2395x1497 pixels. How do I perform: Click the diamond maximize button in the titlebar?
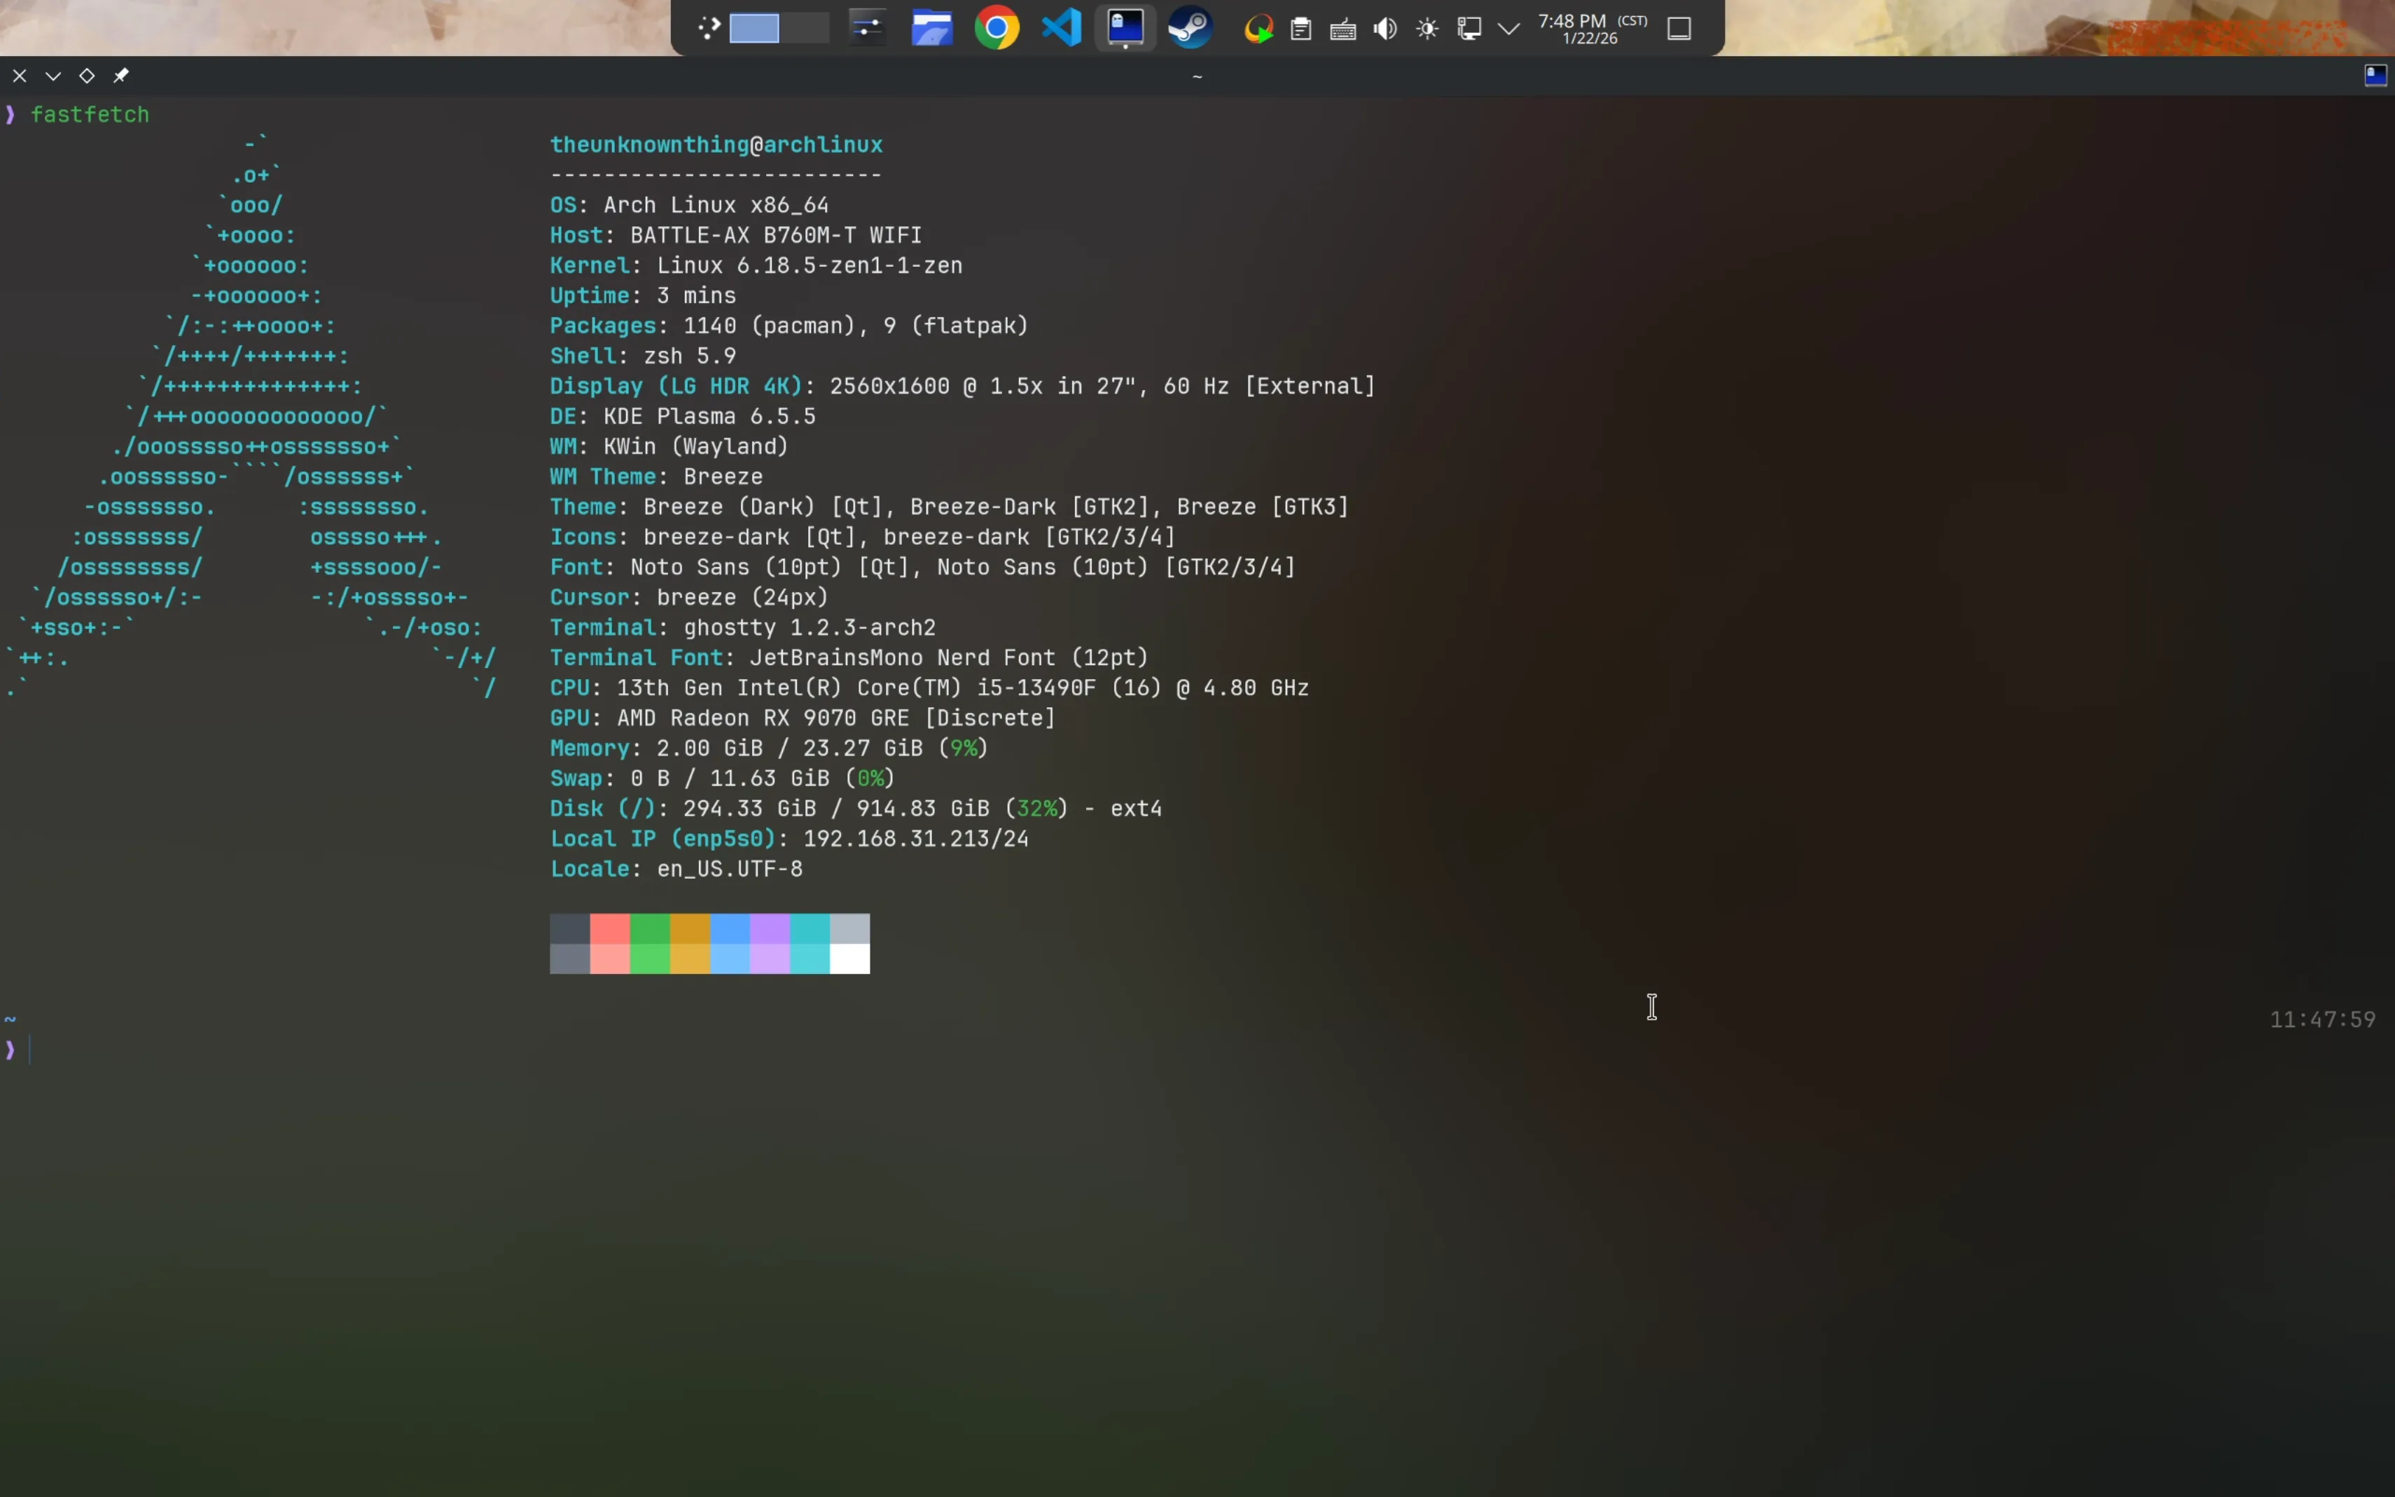pyautogui.click(x=88, y=75)
